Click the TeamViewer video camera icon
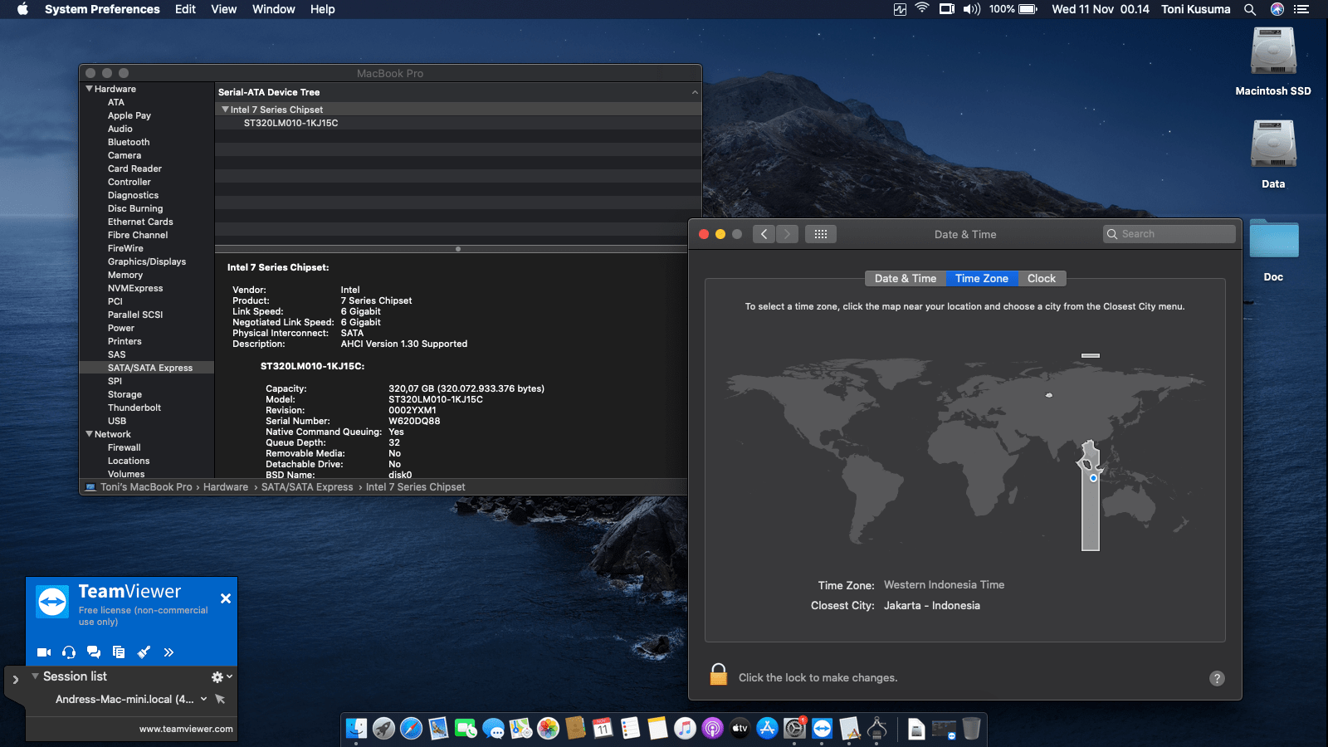Image resolution: width=1328 pixels, height=747 pixels. pos(44,652)
